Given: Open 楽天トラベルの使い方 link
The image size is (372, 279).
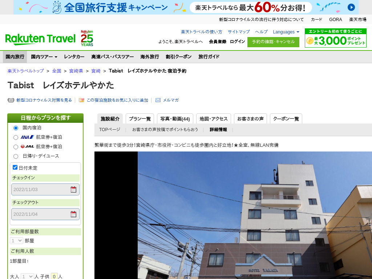Looking at the screenshot, I should (201, 32).
